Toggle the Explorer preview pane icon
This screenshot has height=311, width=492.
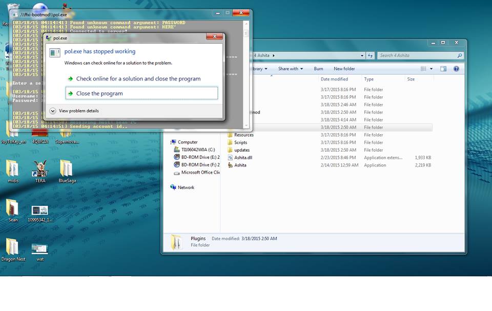(x=443, y=69)
